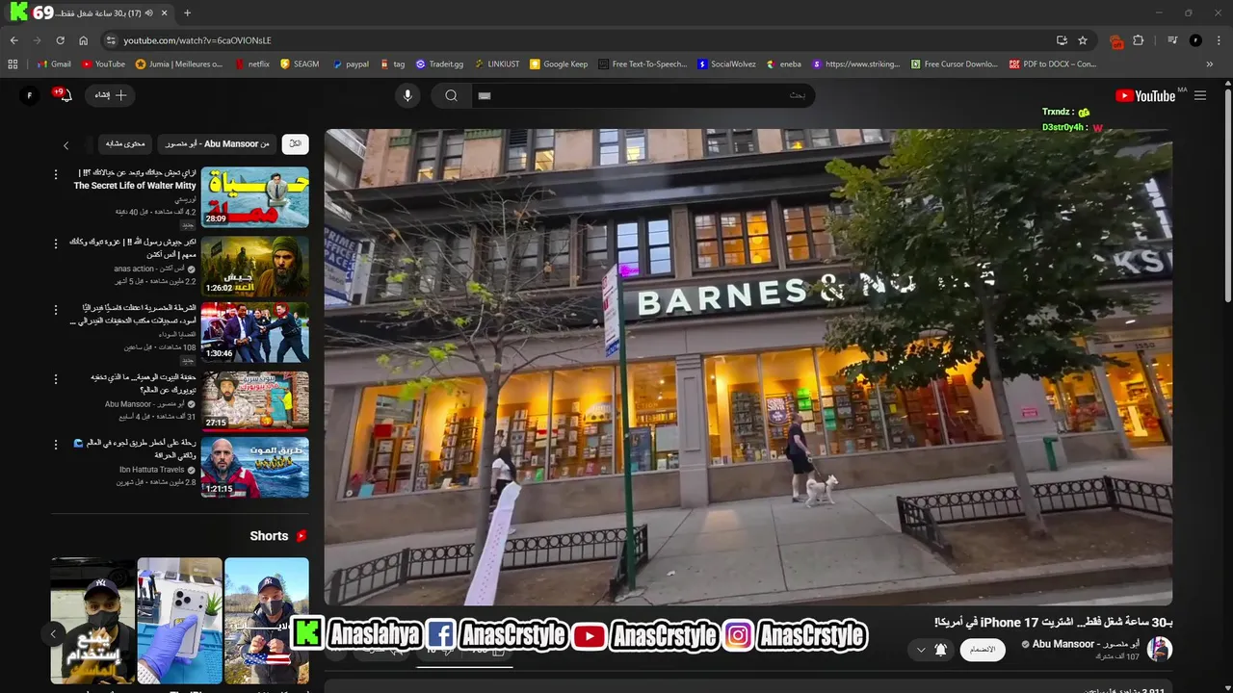This screenshot has height=693, width=1233.
Task: Select the 'الكل' filter chip
Action: click(x=295, y=143)
